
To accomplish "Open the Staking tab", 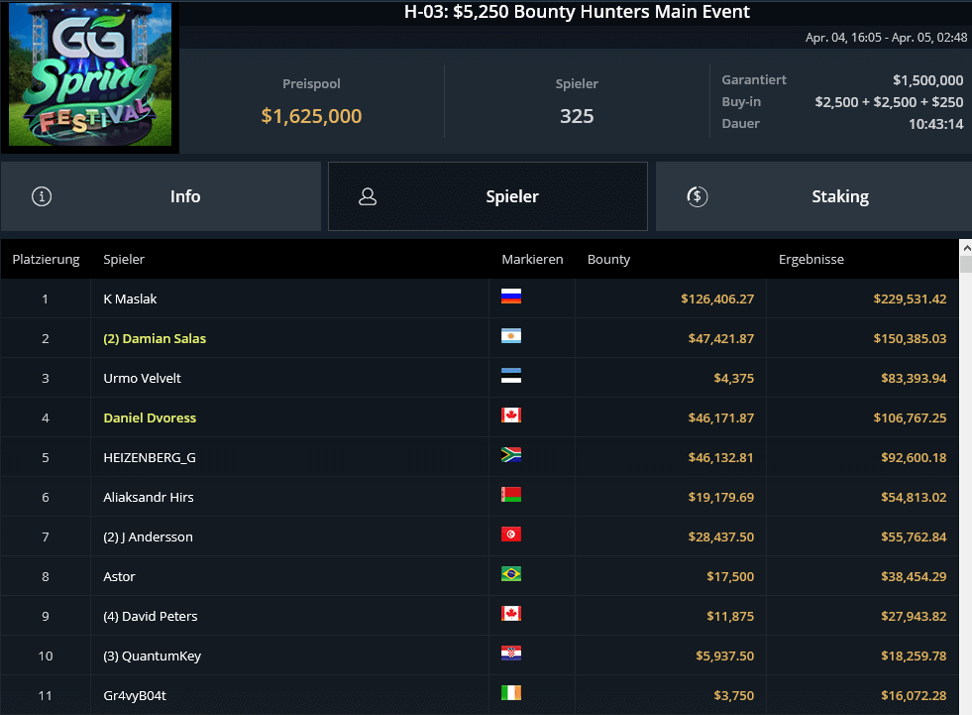I will pos(813,196).
